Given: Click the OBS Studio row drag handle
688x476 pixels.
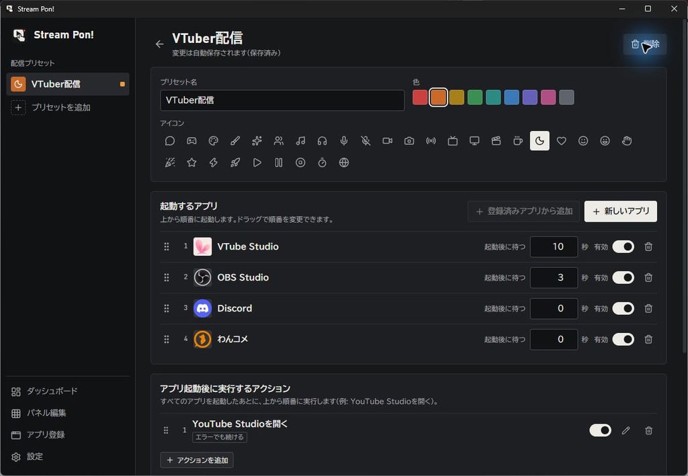Looking at the screenshot, I should click(167, 277).
